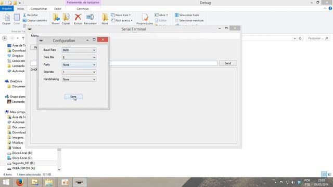The height and width of the screenshot is (187, 333).
Task: Click Selecionar tudo
Action: (x=187, y=15)
